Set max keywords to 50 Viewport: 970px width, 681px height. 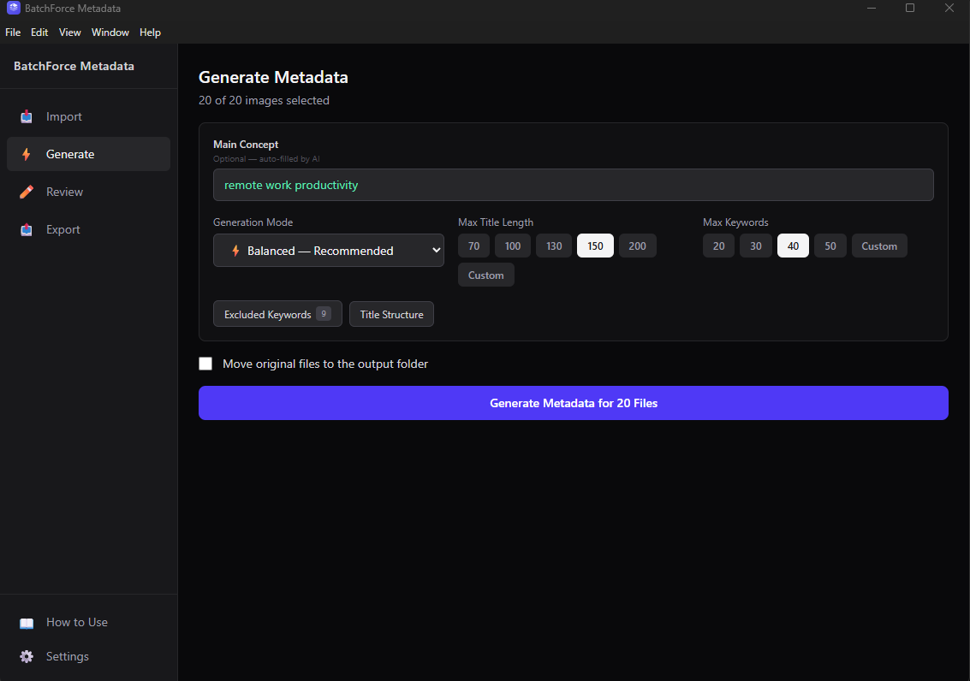tap(830, 246)
